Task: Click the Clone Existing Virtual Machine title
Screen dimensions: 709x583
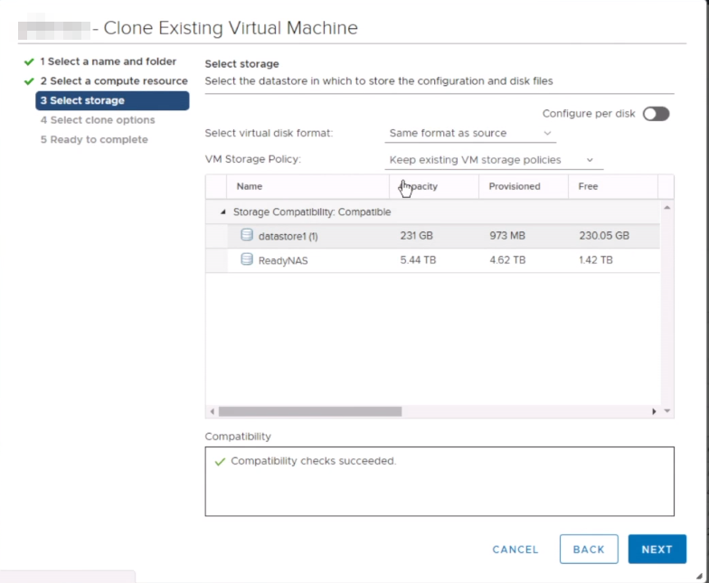Action: click(231, 28)
